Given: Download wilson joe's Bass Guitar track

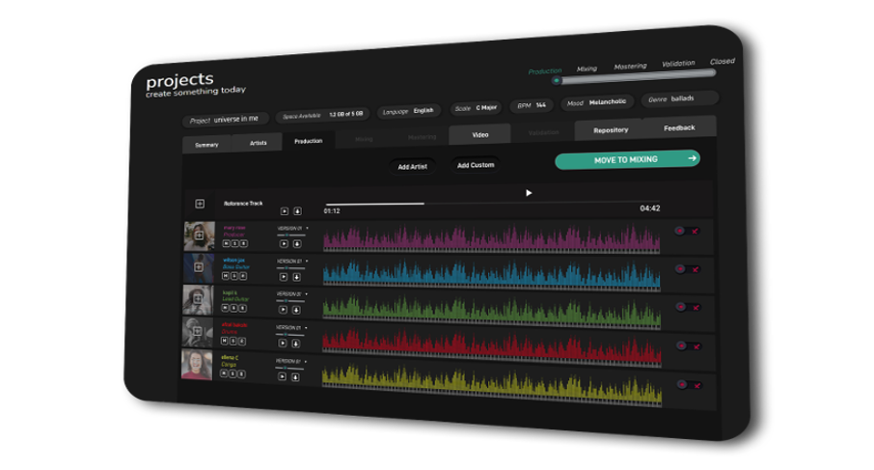Looking at the screenshot, I should [x=296, y=277].
